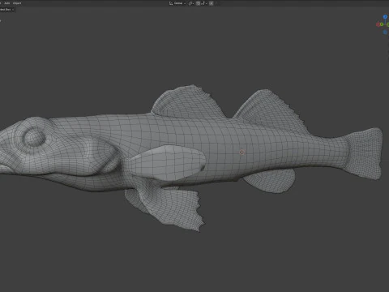The height and width of the screenshot is (292, 389).
Task: Click the top blue Z axis on the gizmo
Action: [385, 17]
